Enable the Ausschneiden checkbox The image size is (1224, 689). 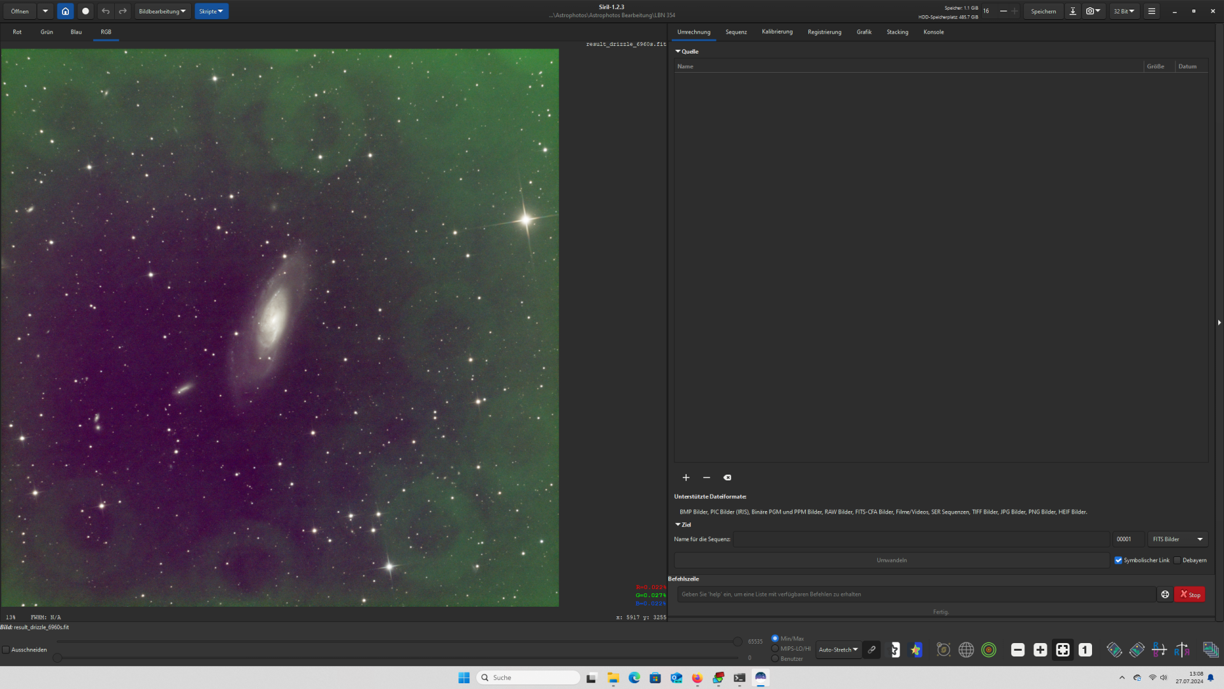point(6,649)
